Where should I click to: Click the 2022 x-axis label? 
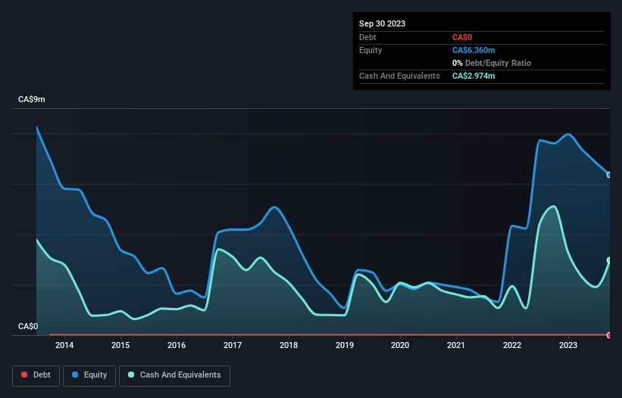[x=512, y=345]
